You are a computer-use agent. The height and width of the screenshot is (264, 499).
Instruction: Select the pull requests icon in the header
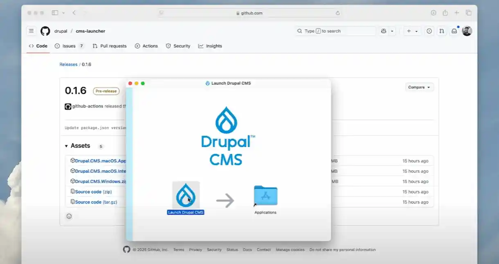(x=442, y=31)
